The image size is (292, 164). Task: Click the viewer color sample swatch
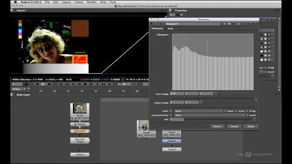coord(123,80)
